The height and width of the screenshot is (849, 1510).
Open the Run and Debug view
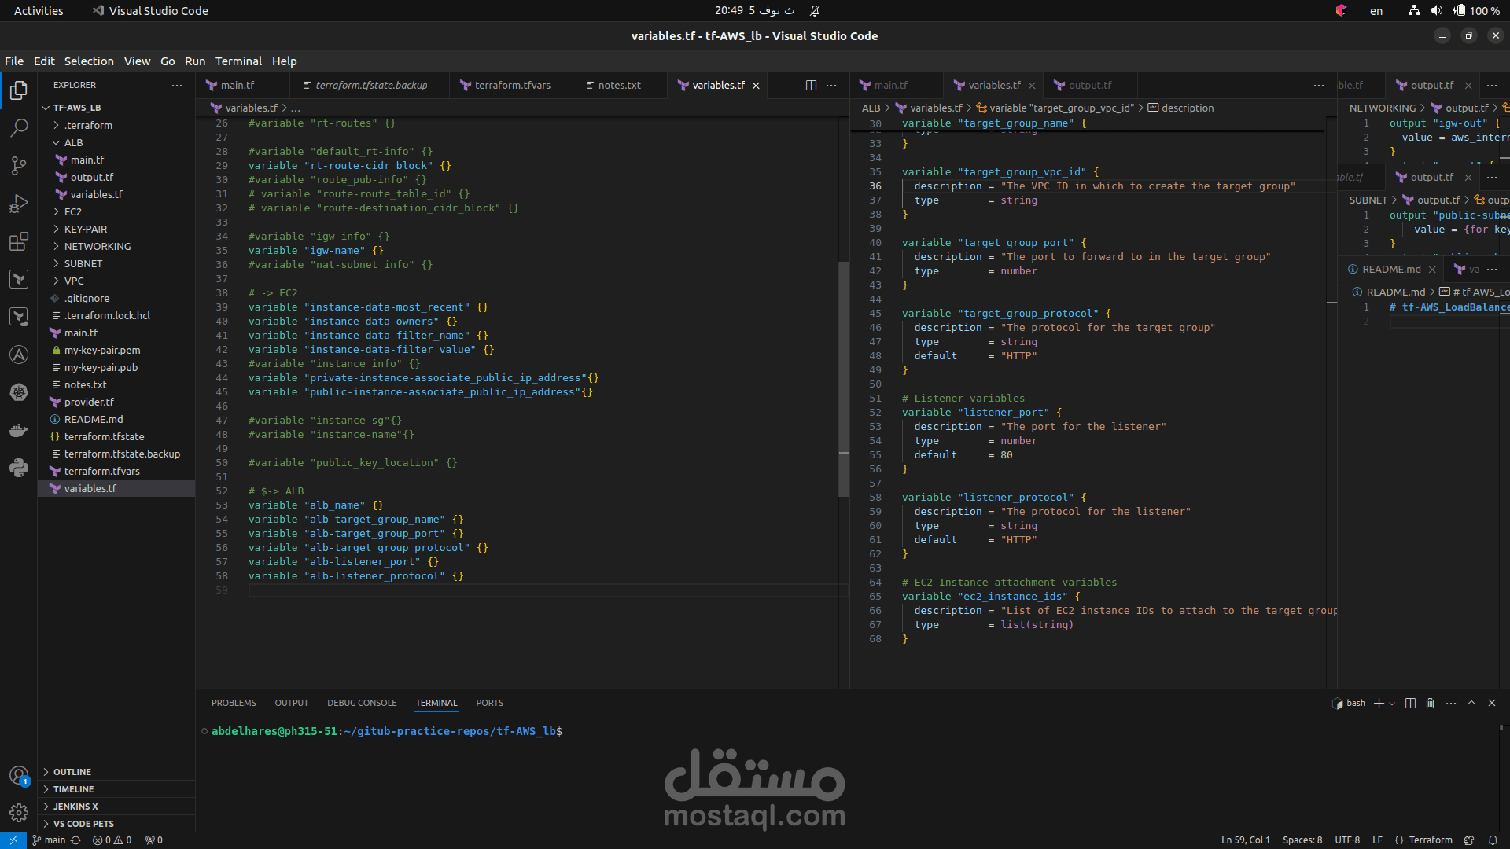(x=19, y=204)
